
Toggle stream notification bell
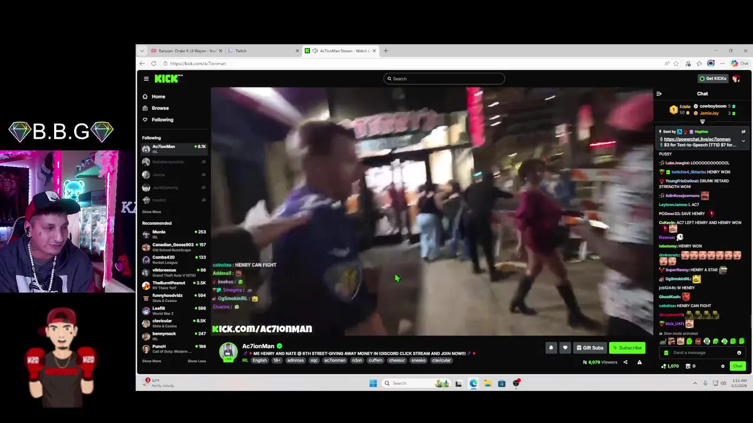click(551, 348)
